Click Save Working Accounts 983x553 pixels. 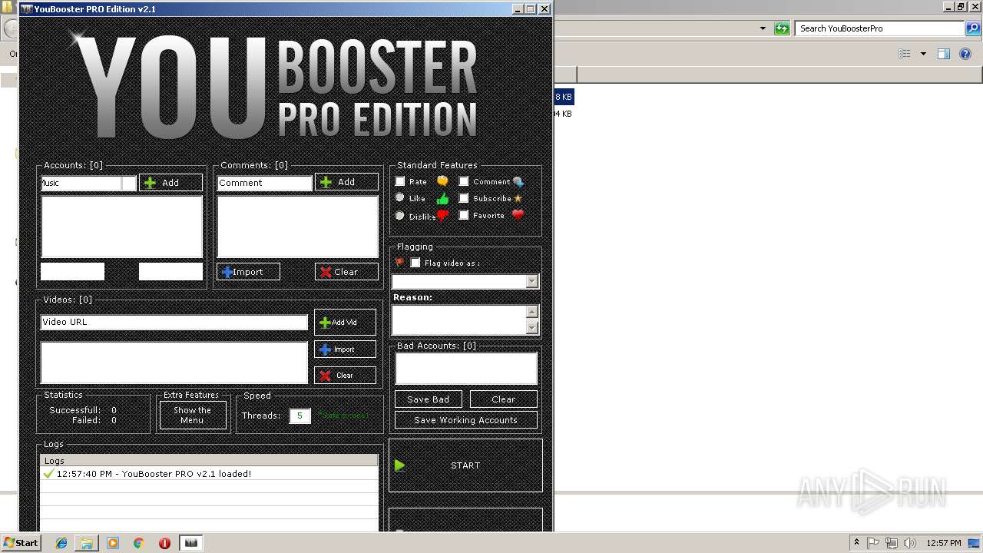pyautogui.click(x=465, y=420)
